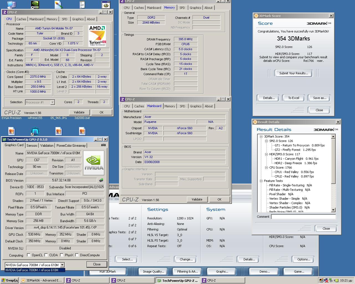Viewport: 355px width, 284px height.
Task: Click the NVIDIA tray icon
Action: [x=336, y=280]
